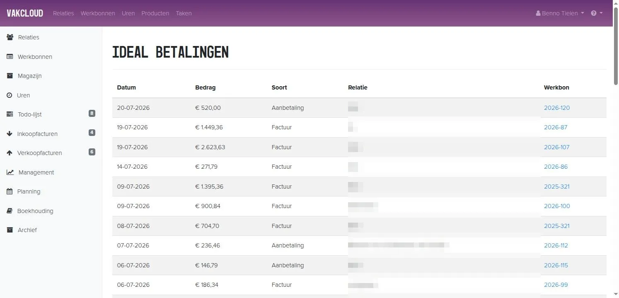Image resolution: width=619 pixels, height=298 pixels.
Task: Click the Magazijn box icon in sidebar
Action: [x=10, y=76]
